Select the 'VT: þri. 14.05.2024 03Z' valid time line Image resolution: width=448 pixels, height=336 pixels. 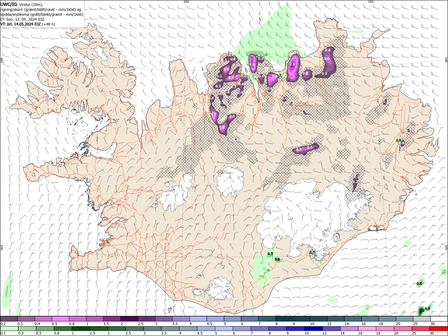(x=21, y=24)
